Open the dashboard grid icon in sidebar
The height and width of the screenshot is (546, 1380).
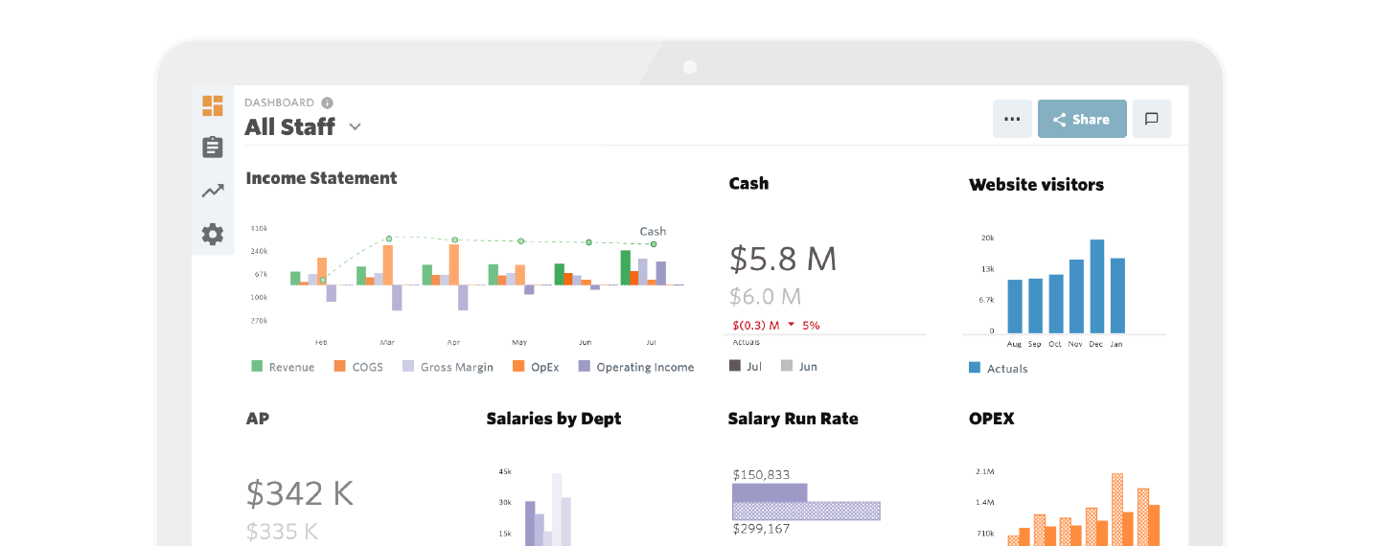click(213, 105)
